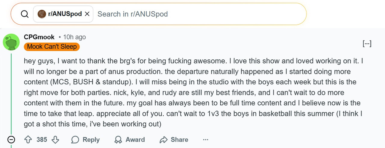Viewport: 385px width, 148px height.
Task: Remove the r/ANUSpod search filter
Action: 87,14
